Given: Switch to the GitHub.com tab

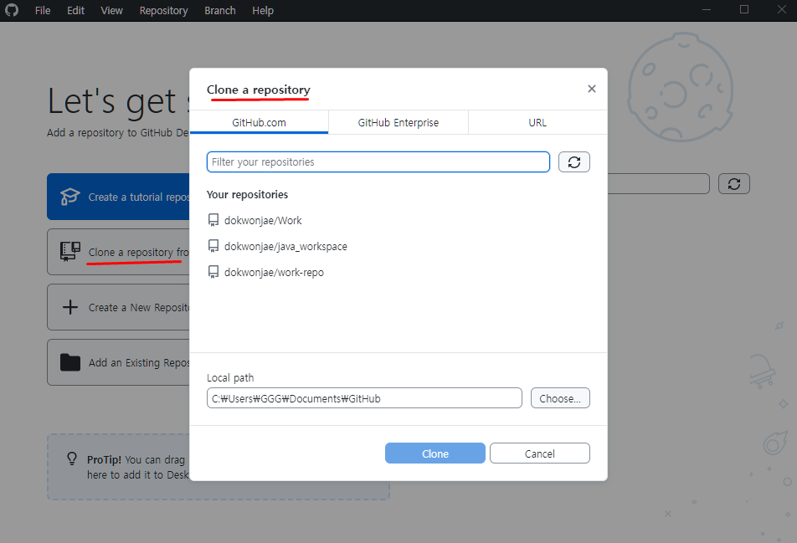Looking at the screenshot, I should (x=260, y=122).
